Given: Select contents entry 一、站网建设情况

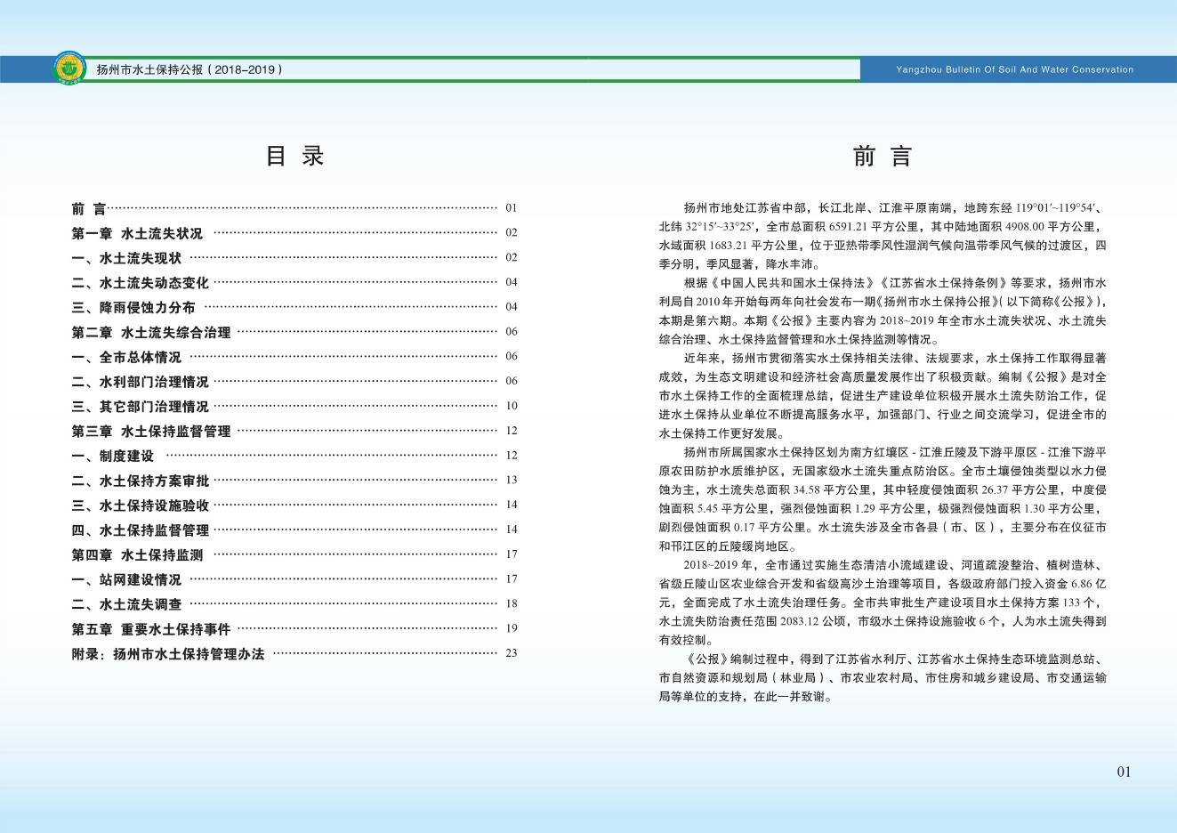Looking at the screenshot, I should pos(294,579).
